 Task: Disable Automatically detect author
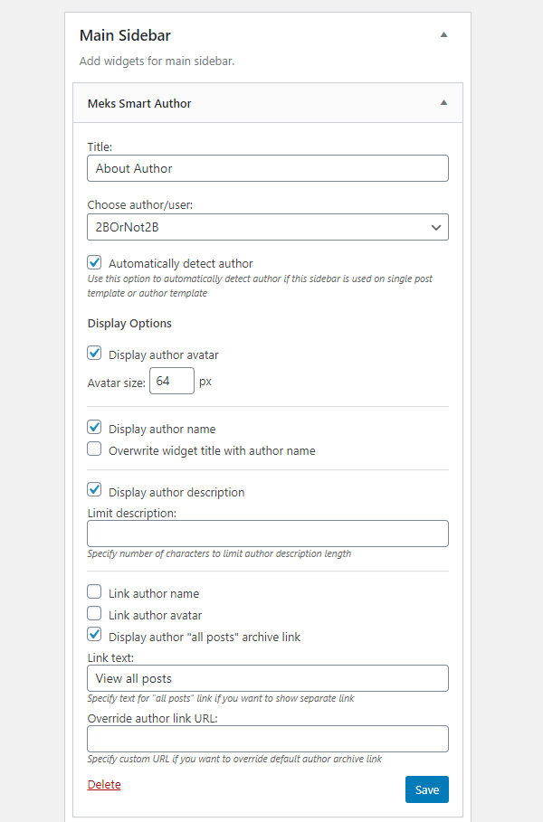tap(94, 262)
